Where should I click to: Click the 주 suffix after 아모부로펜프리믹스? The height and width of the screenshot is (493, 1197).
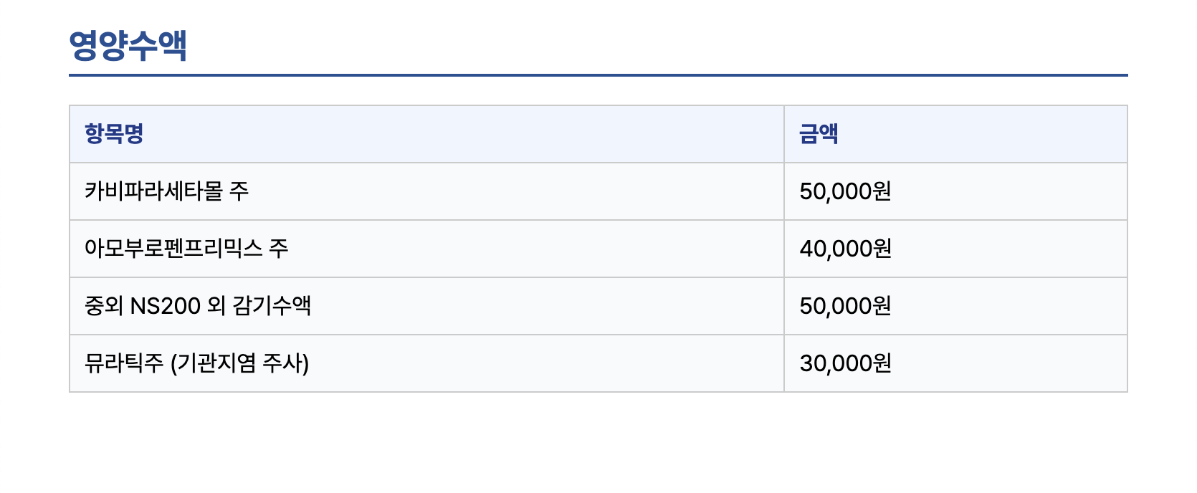279,248
